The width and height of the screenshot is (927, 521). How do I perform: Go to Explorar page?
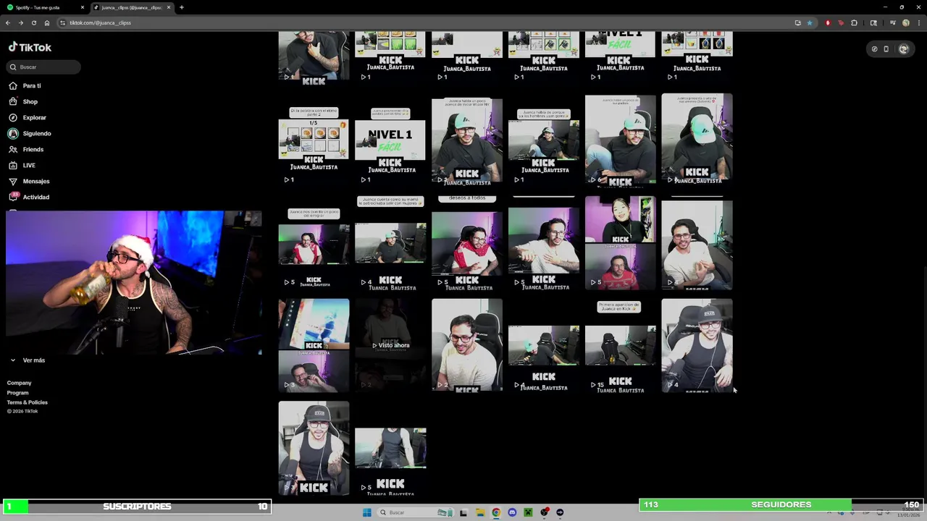pyautogui.click(x=34, y=117)
